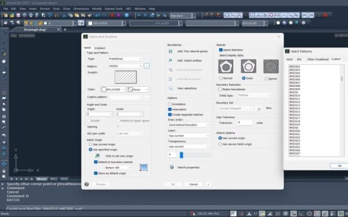Click the 1:1 annotation scale status icon
The width and height of the screenshot is (348, 217).
(x=255, y=214)
